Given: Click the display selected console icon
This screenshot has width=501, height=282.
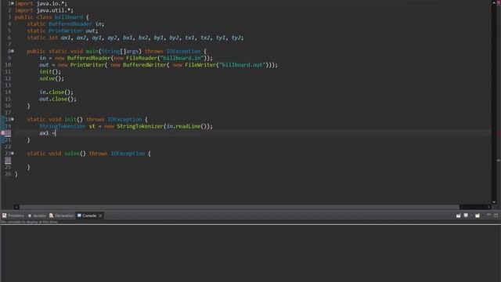Looking at the screenshot, I should click(466, 216).
